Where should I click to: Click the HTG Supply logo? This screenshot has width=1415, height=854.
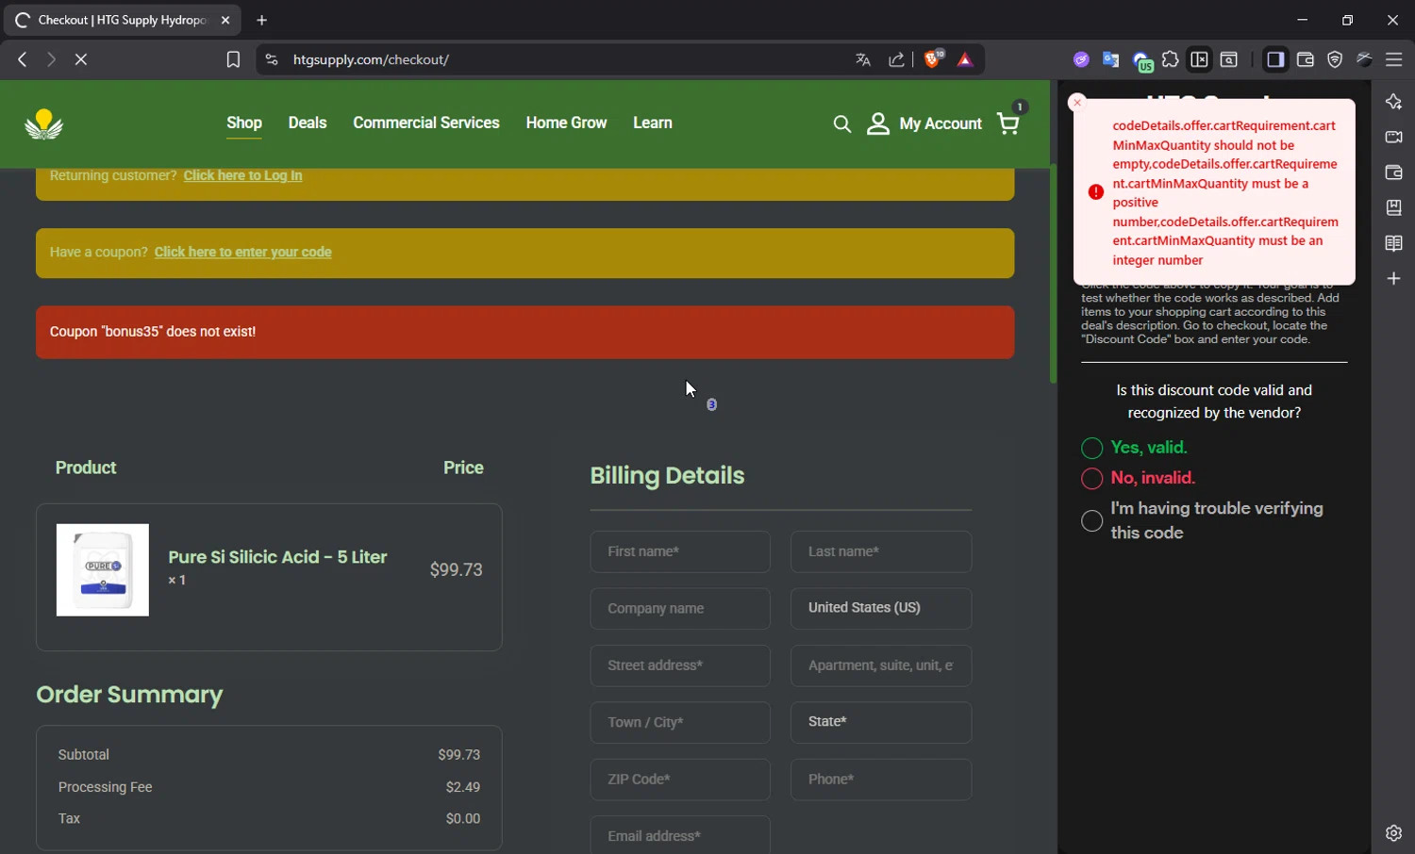coord(43,123)
